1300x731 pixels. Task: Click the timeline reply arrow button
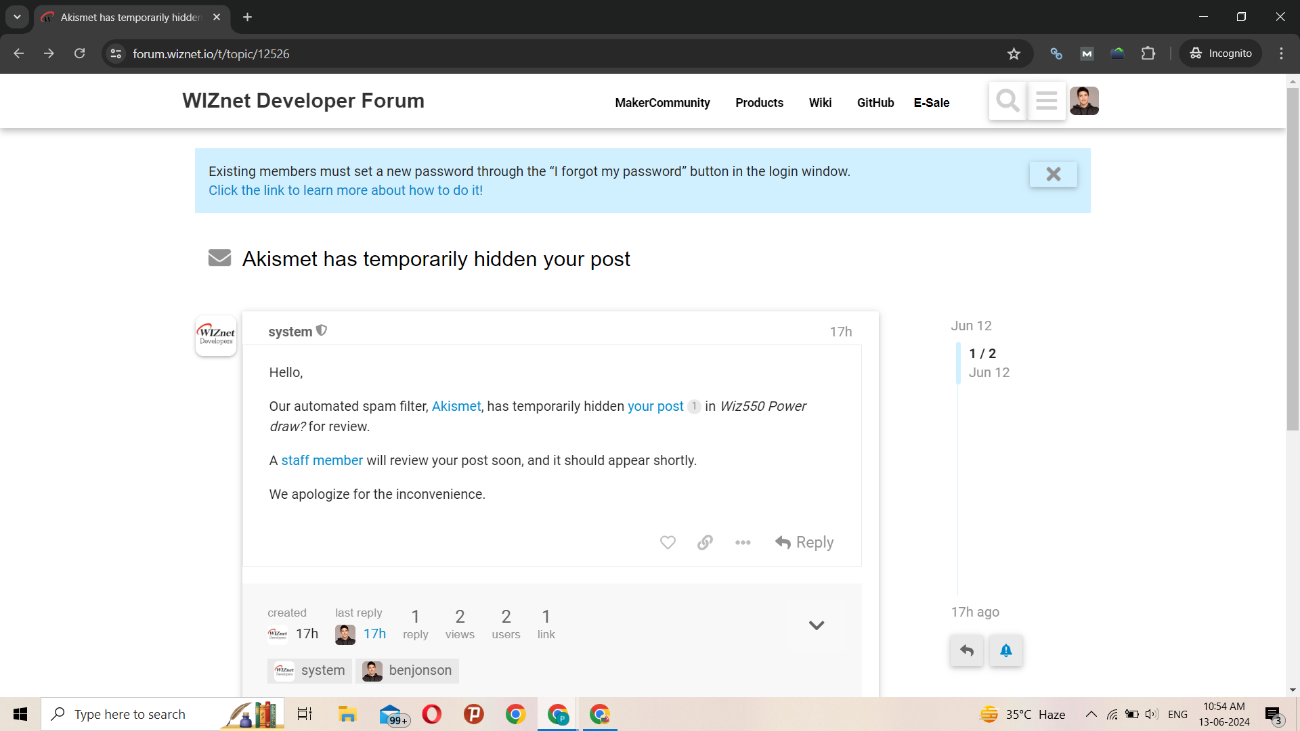966,650
